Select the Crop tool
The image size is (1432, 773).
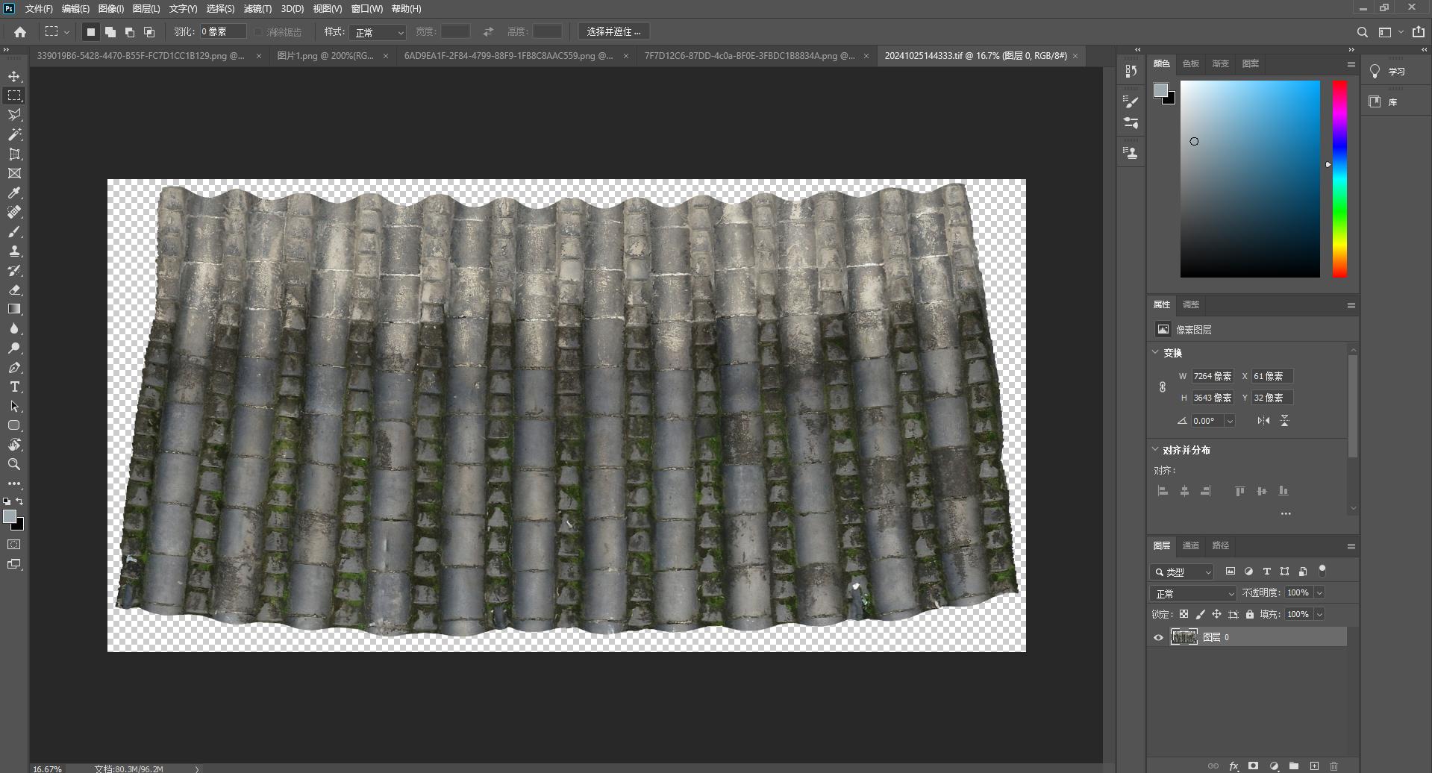pyautogui.click(x=14, y=154)
